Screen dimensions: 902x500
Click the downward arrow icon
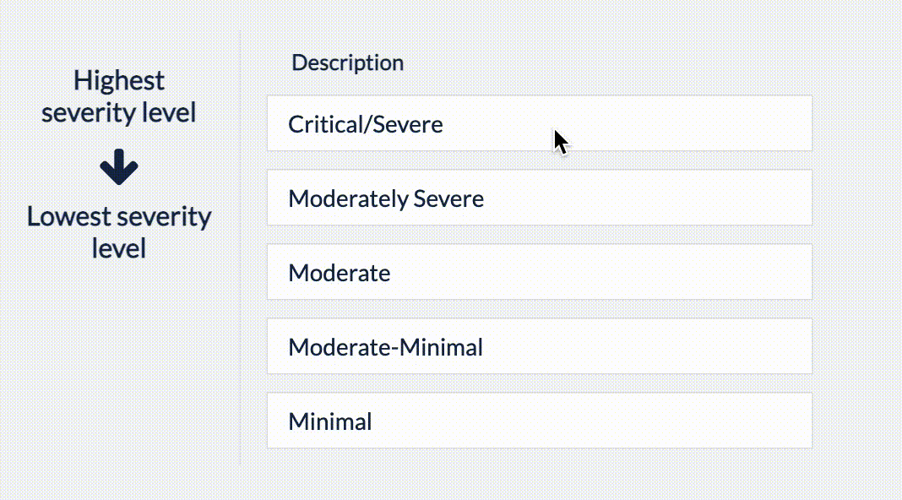119,168
